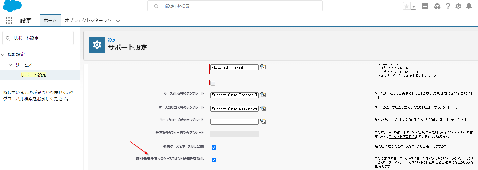Open the favorites list dropdown arrow
Viewport: 478px width, 170px height.
(x=414, y=6)
